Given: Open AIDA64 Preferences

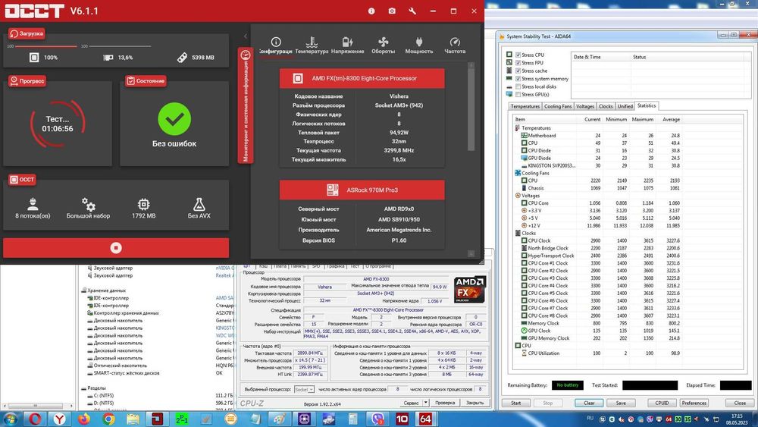Looking at the screenshot, I should coord(694,403).
